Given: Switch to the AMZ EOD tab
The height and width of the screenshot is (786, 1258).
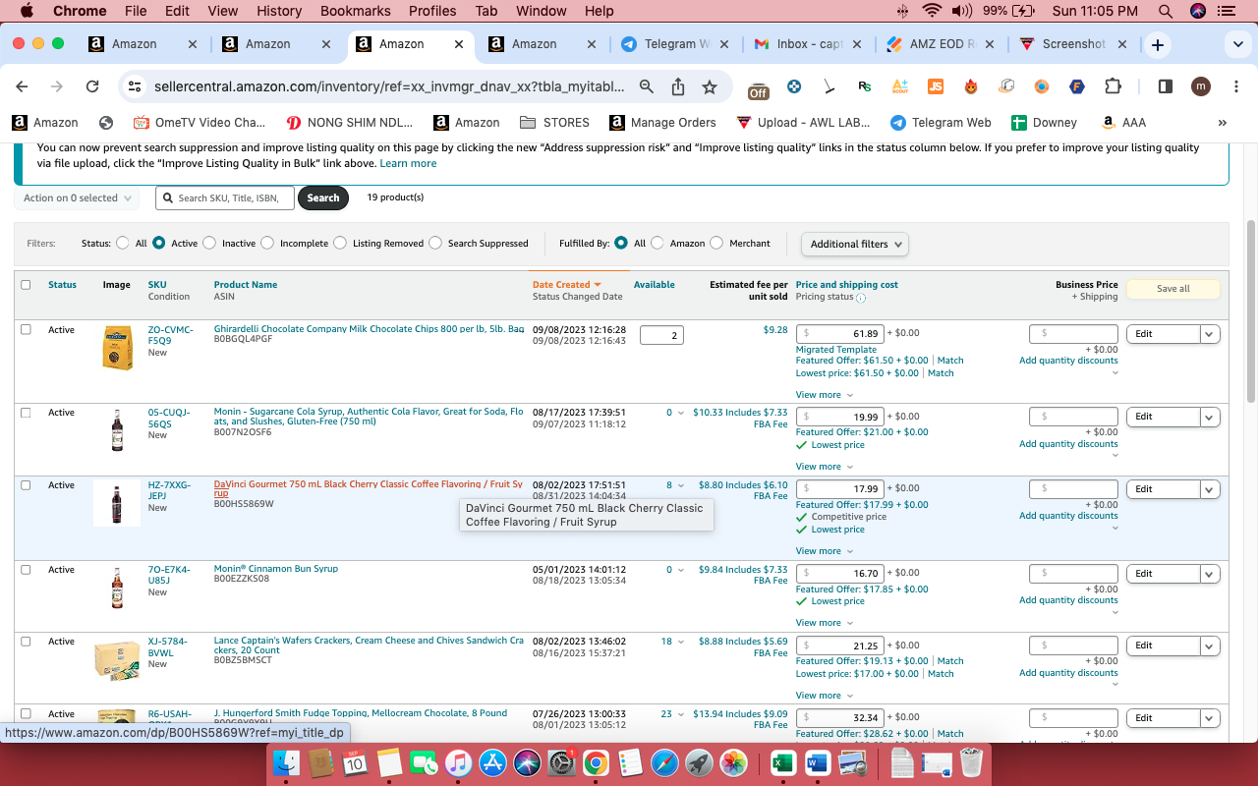Looking at the screenshot, I should [x=942, y=44].
